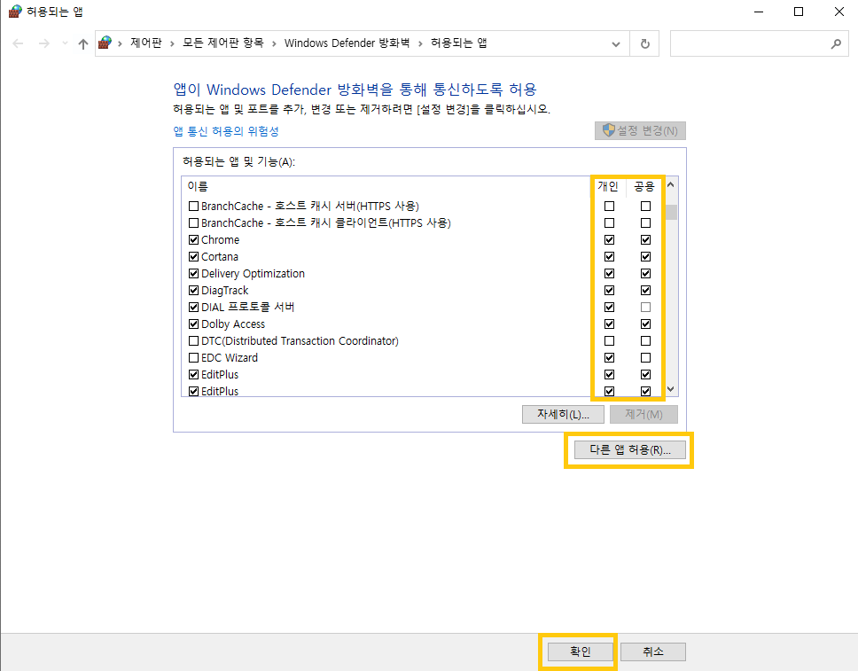
Task: Open 앱 통신 허용의 위험성 link
Action: [x=226, y=131]
